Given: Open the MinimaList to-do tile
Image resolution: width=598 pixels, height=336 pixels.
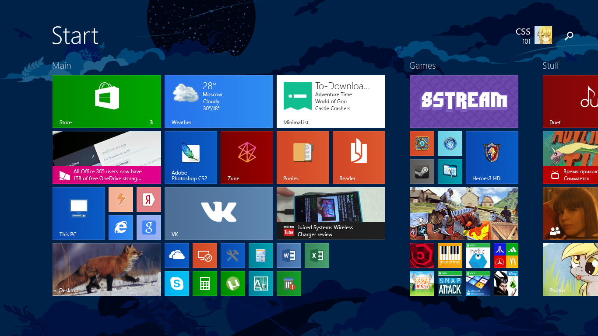Looking at the screenshot, I should [x=331, y=101].
